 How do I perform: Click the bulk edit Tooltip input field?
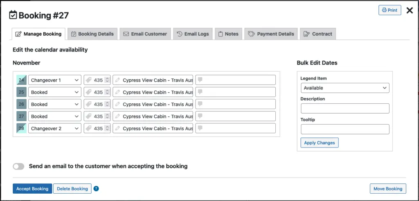pyautogui.click(x=345, y=130)
